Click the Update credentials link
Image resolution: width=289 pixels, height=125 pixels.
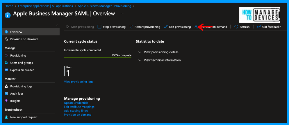point(76,103)
